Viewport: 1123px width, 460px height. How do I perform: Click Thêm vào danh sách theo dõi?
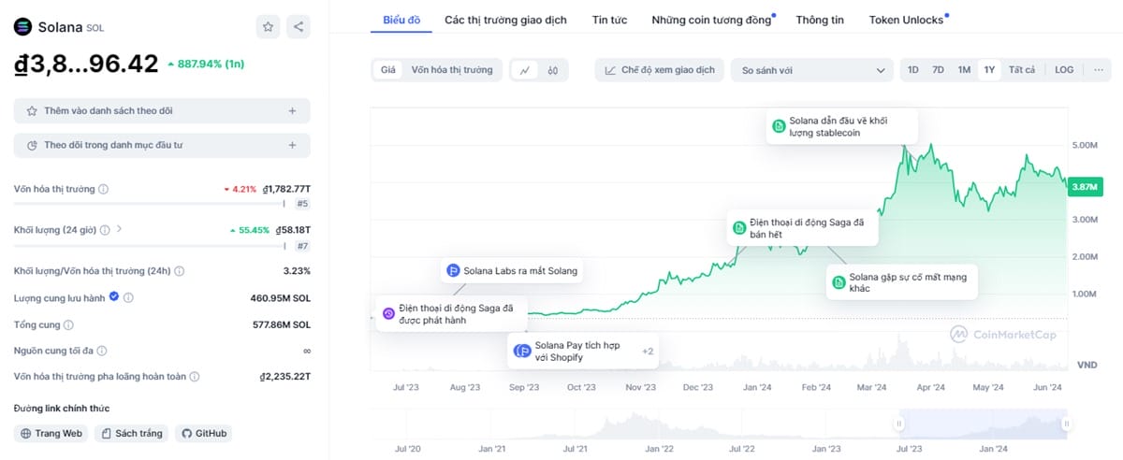[x=162, y=110]
